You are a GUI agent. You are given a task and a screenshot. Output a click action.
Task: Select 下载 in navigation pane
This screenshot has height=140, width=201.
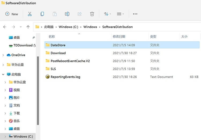(17, 113)
